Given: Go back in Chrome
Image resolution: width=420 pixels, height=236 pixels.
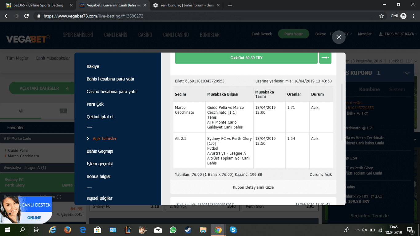Looking at the screenshot, I should coord(7,16).
